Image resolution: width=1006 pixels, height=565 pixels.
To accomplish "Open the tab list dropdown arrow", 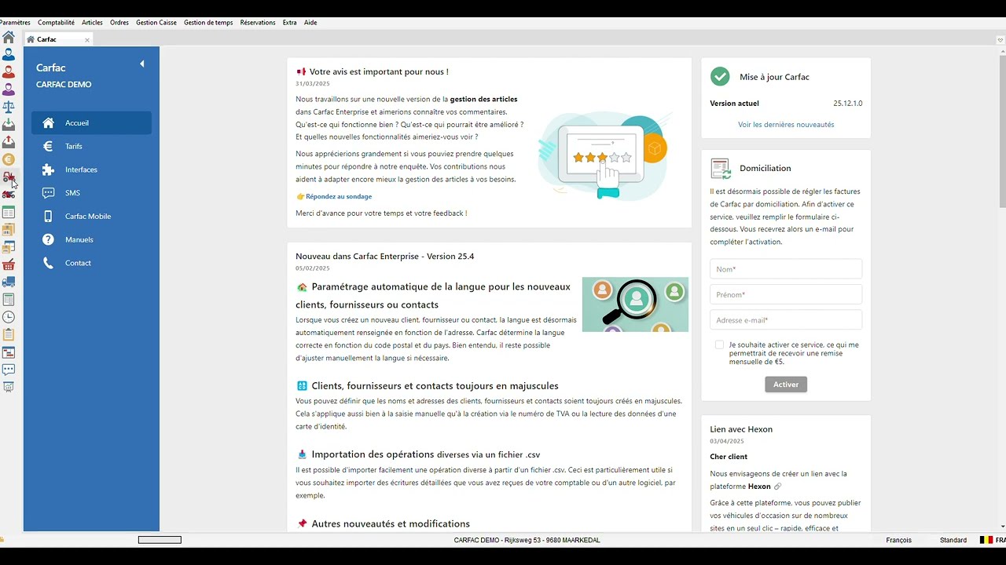I will click(1000, 39).
